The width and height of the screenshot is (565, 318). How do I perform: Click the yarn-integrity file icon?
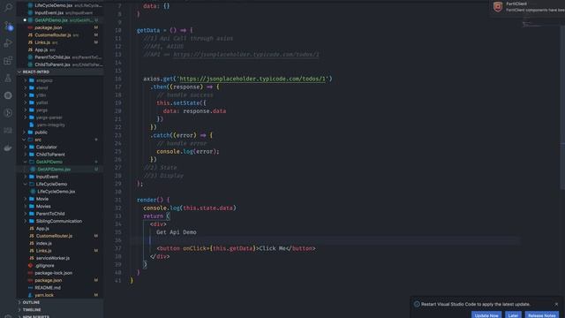[32, 125]
